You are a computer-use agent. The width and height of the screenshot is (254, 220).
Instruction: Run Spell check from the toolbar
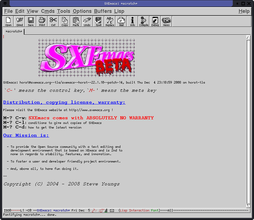pos(98,21)
